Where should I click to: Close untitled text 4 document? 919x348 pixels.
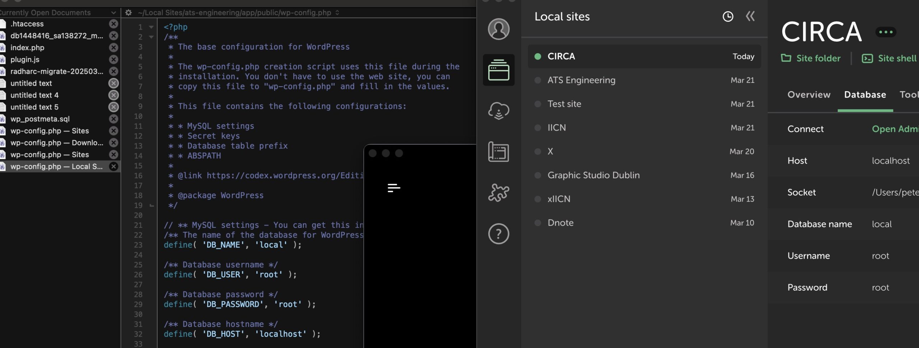[113, 95]
